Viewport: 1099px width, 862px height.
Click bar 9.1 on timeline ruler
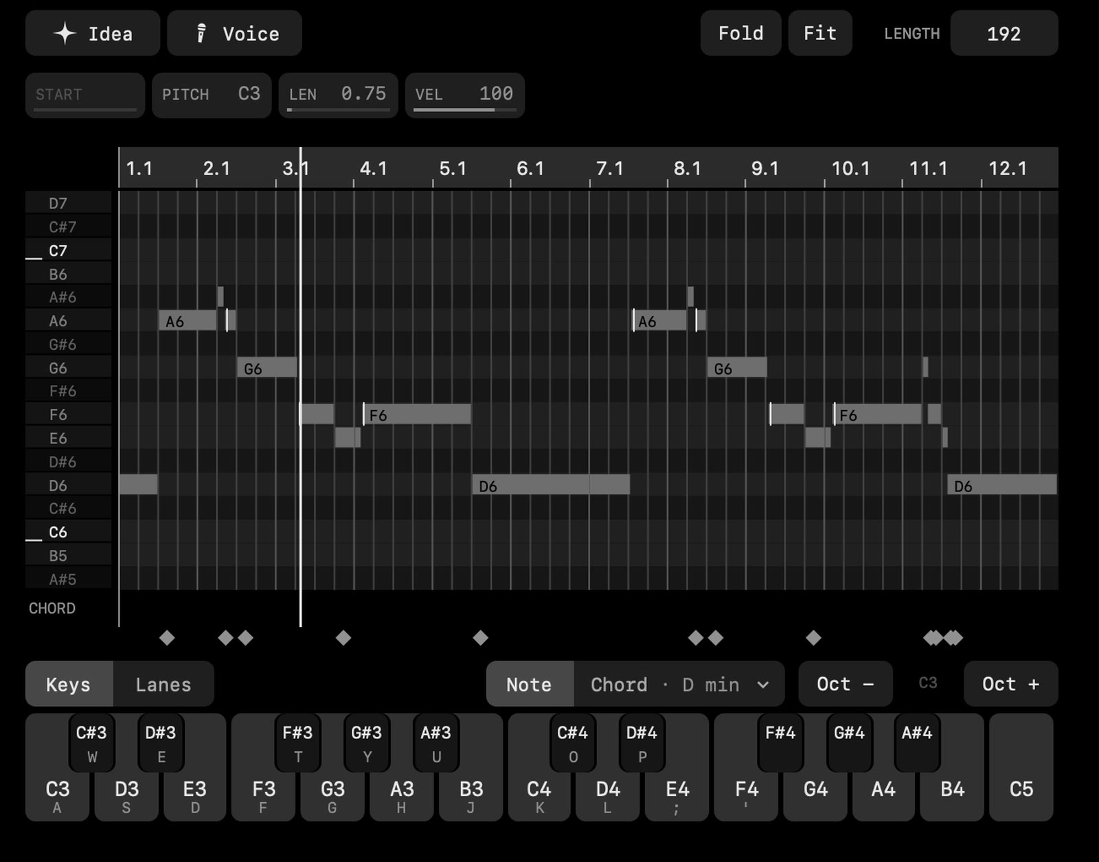coord(765,168)
